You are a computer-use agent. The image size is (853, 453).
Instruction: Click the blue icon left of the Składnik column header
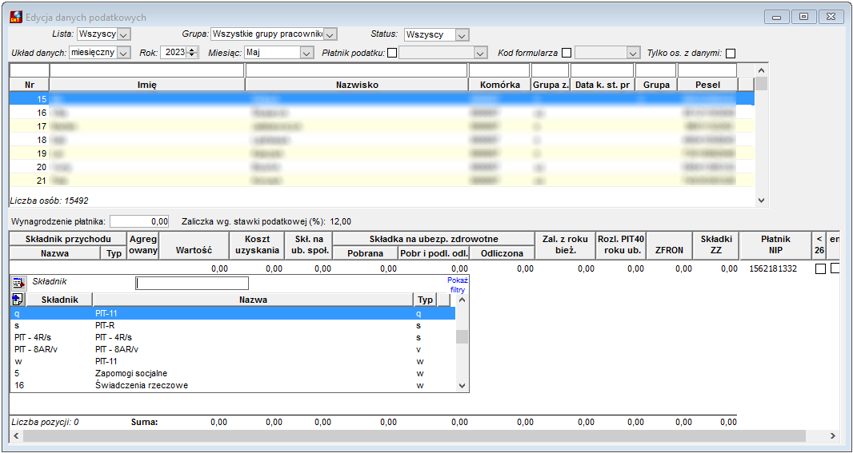[17, 300]
